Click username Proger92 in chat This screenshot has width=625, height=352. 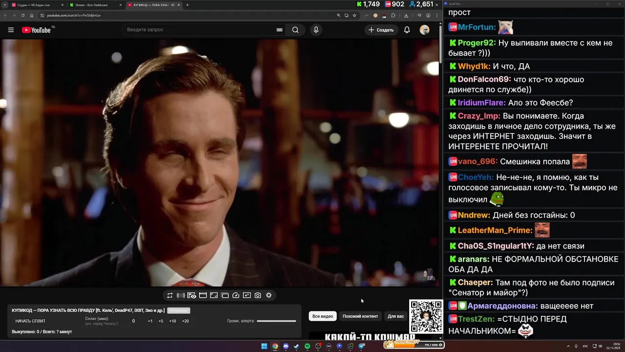pos(477,43)
